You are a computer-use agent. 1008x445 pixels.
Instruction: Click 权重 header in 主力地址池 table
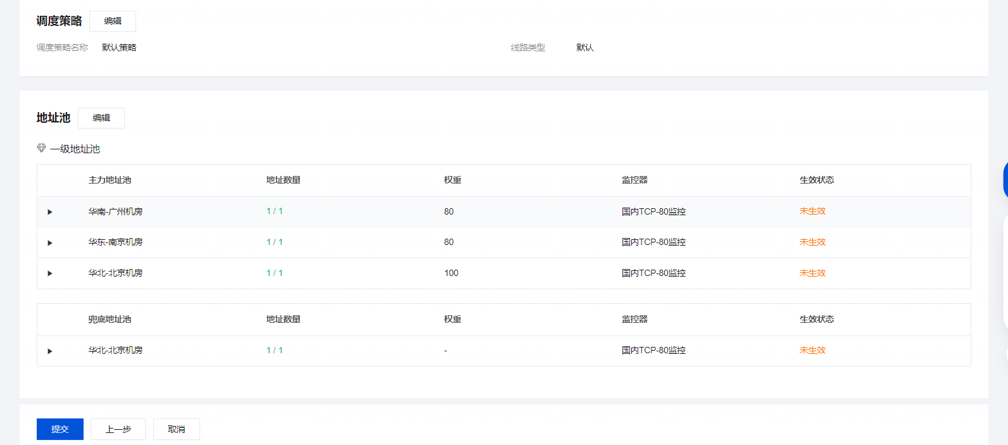pos(453,180)
